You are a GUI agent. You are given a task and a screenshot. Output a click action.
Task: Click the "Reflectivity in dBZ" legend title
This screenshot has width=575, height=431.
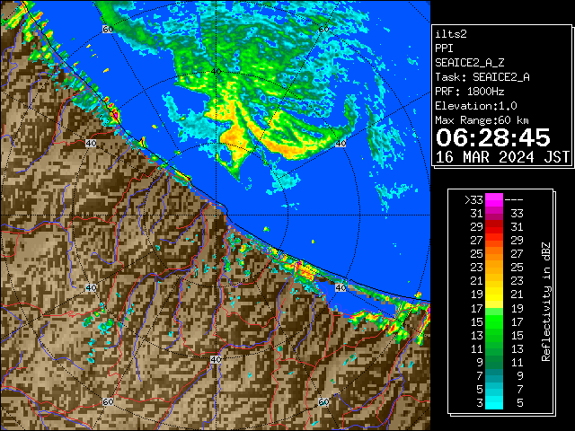545,302
